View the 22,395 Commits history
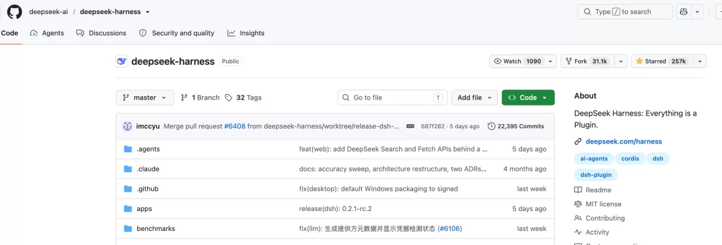 [515, 126]
